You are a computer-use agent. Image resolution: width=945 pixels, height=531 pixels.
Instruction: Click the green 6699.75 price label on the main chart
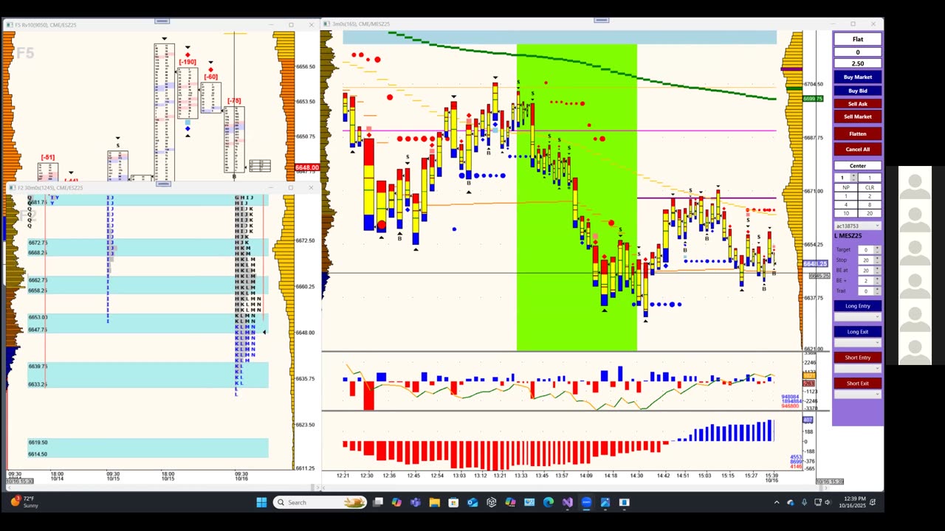(813, 99)
